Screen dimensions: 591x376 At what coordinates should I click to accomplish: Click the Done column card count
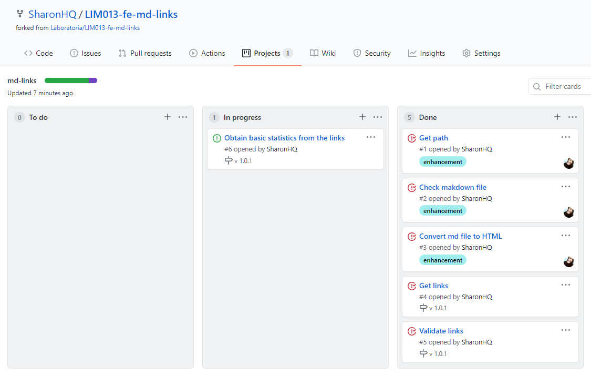tap(409, 117)
